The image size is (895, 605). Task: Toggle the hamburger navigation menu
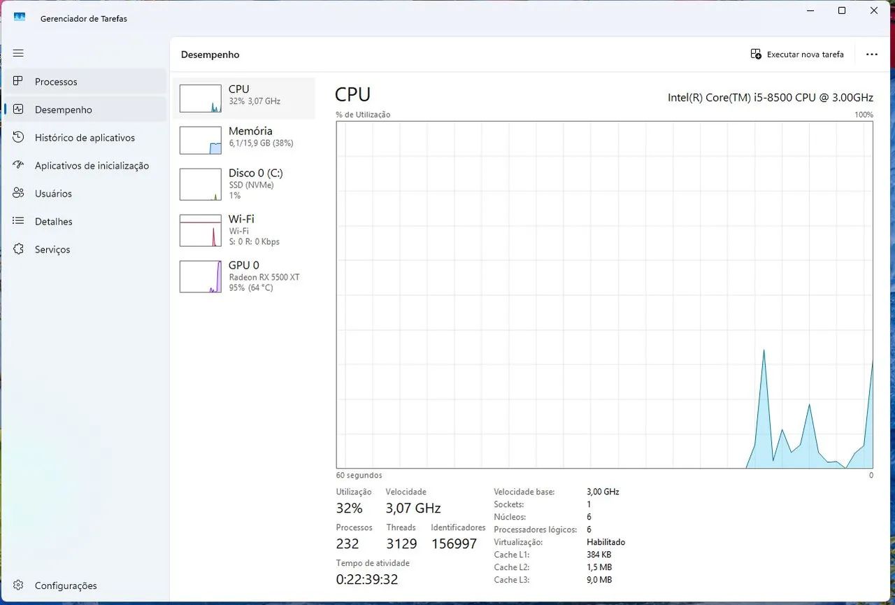[x=18, y=53]
